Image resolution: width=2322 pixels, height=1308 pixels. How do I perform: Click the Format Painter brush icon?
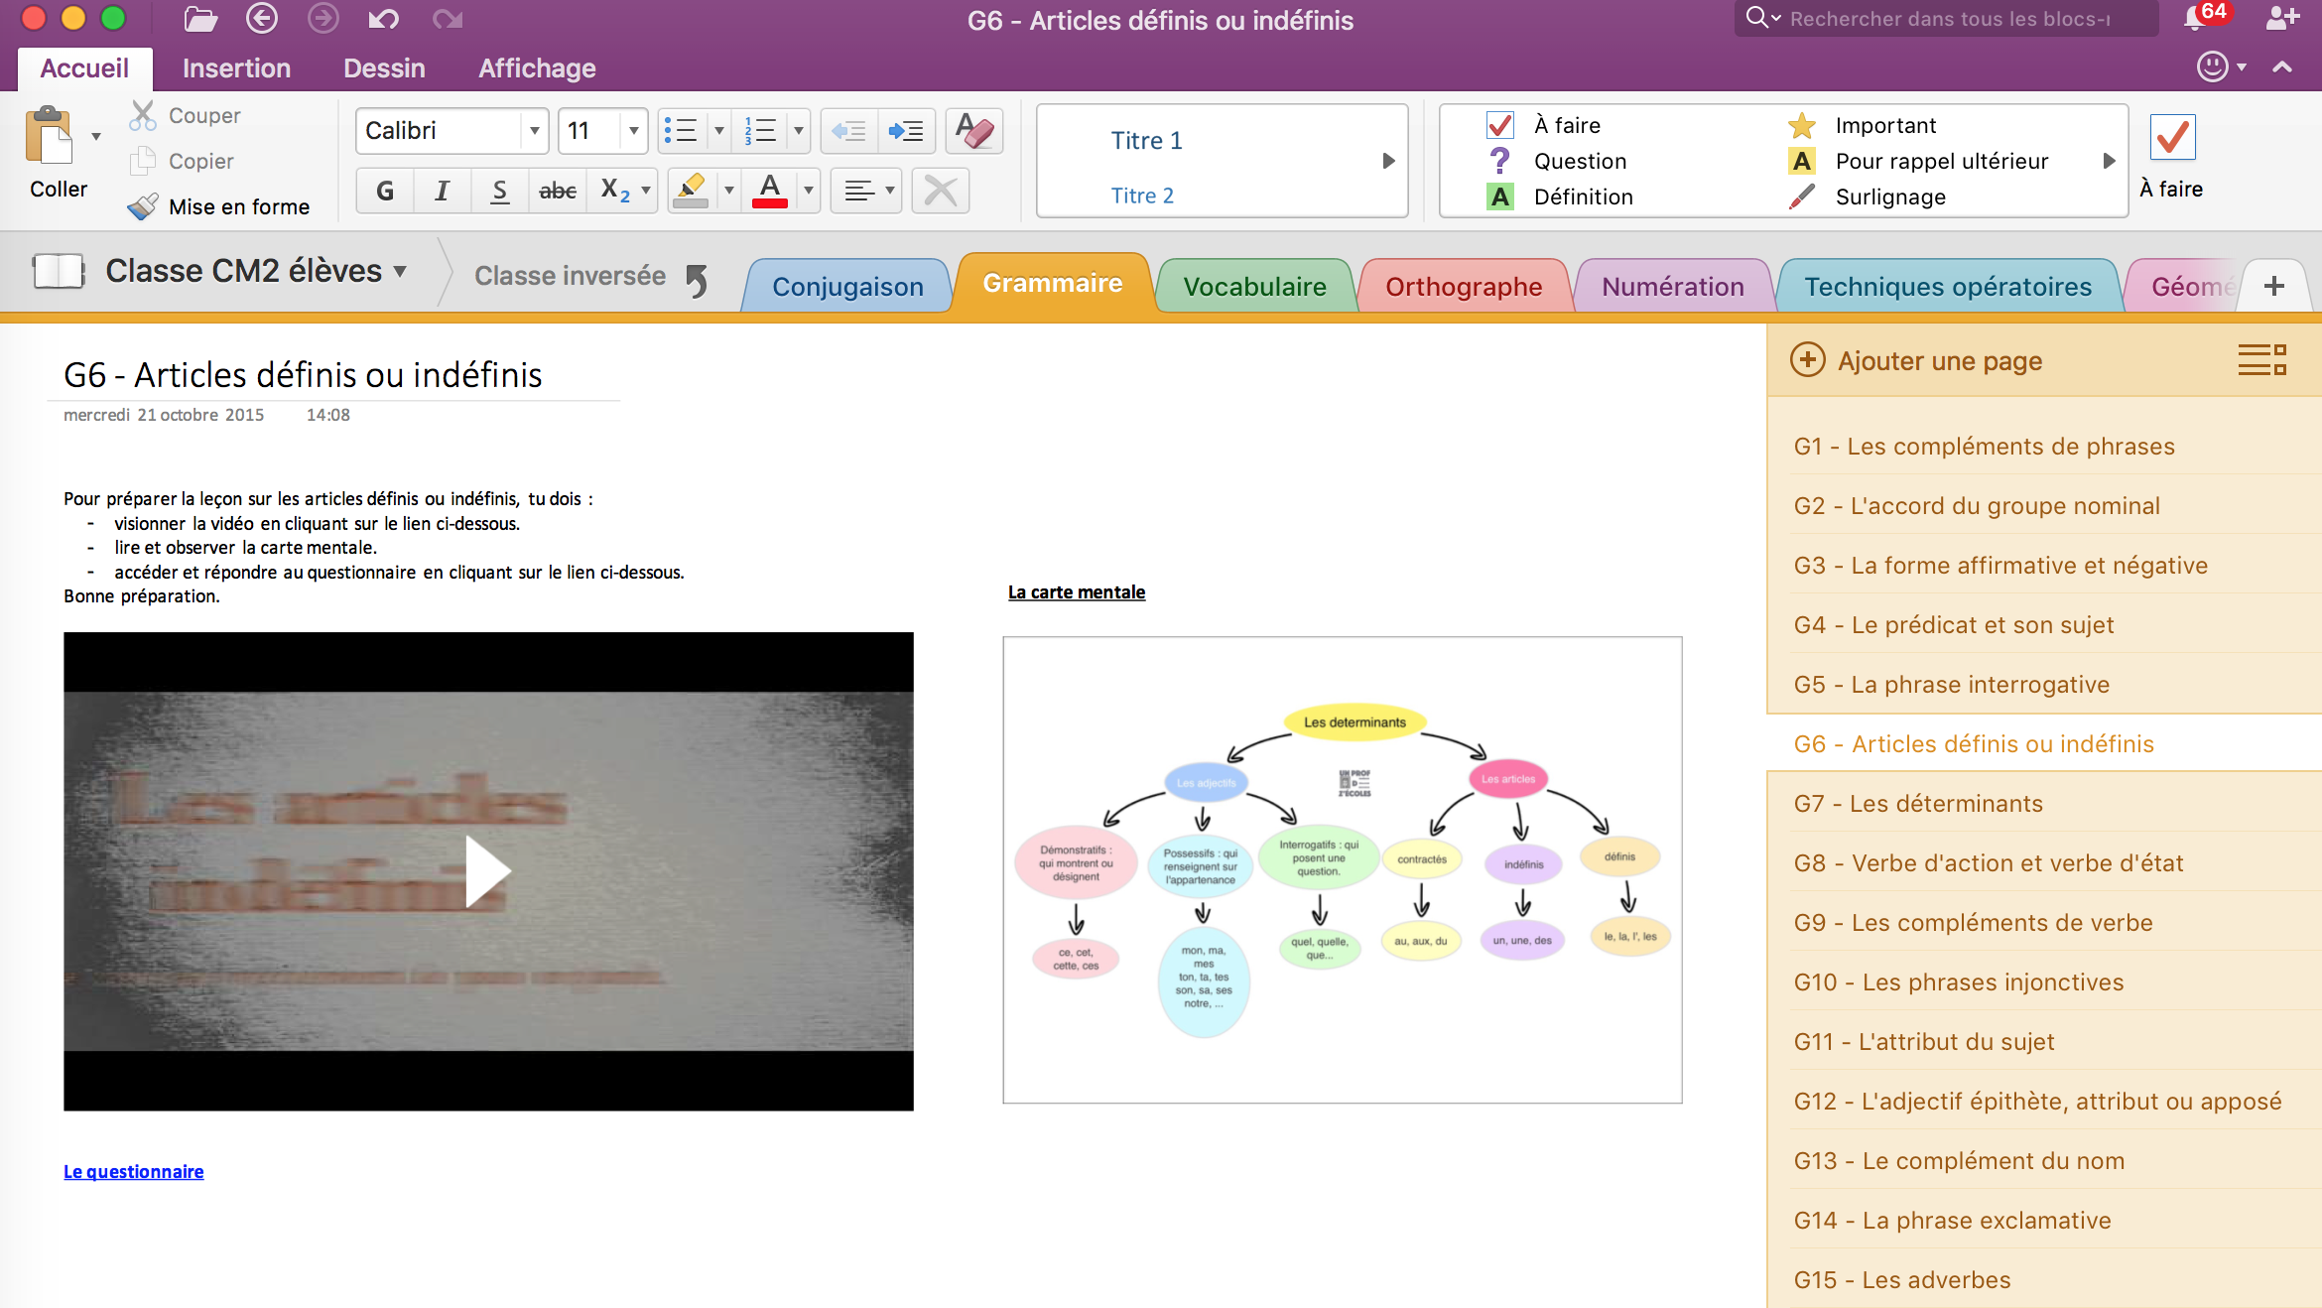[143, 206]
